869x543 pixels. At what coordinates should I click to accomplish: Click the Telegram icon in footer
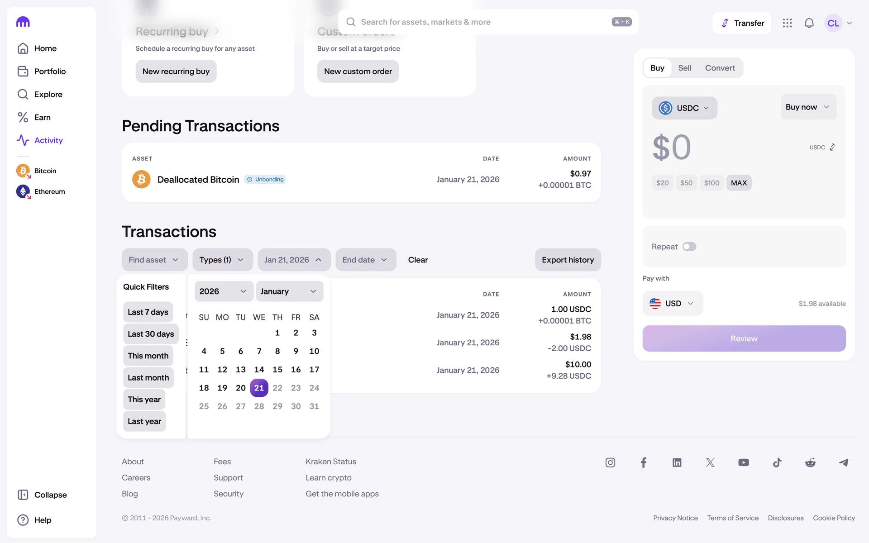point(843,462)
